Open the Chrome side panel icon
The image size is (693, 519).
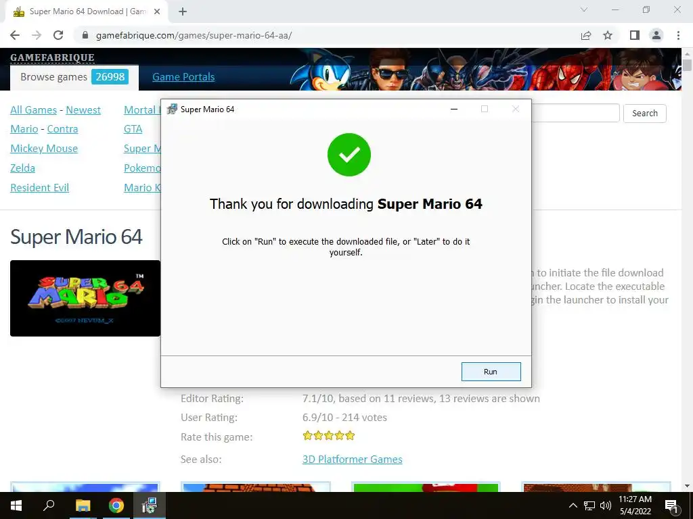click(635, 35)
